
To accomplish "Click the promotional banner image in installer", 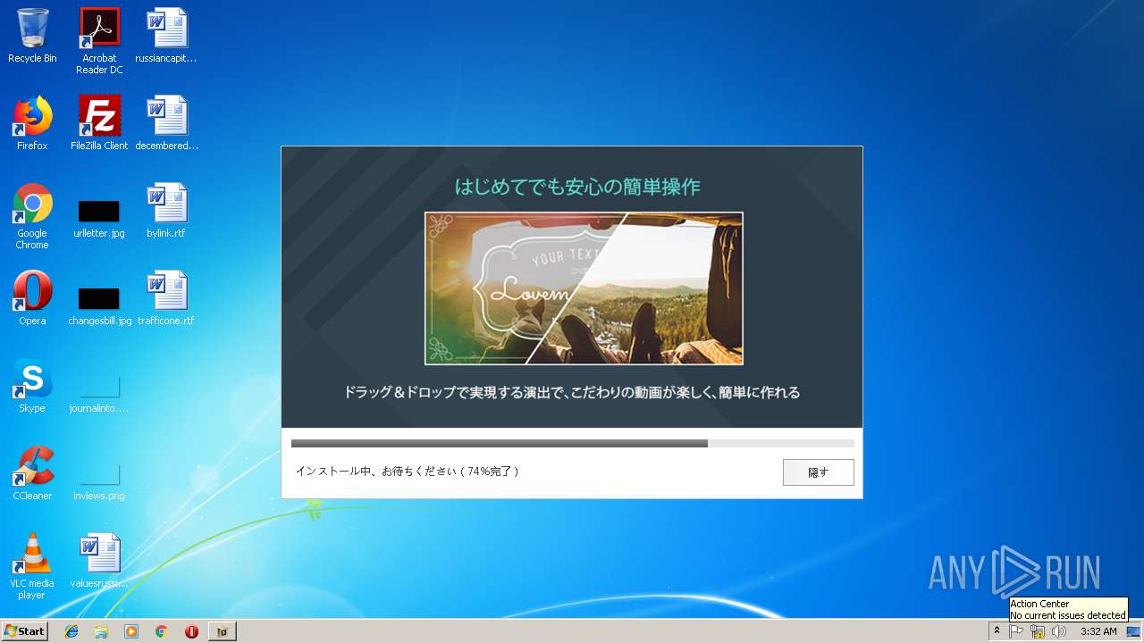I will (x=584, y=288).
